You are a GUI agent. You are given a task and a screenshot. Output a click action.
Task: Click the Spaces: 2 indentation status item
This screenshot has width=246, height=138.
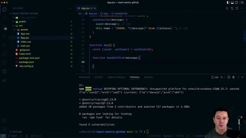pyautogui.click(x=168, y=136)
